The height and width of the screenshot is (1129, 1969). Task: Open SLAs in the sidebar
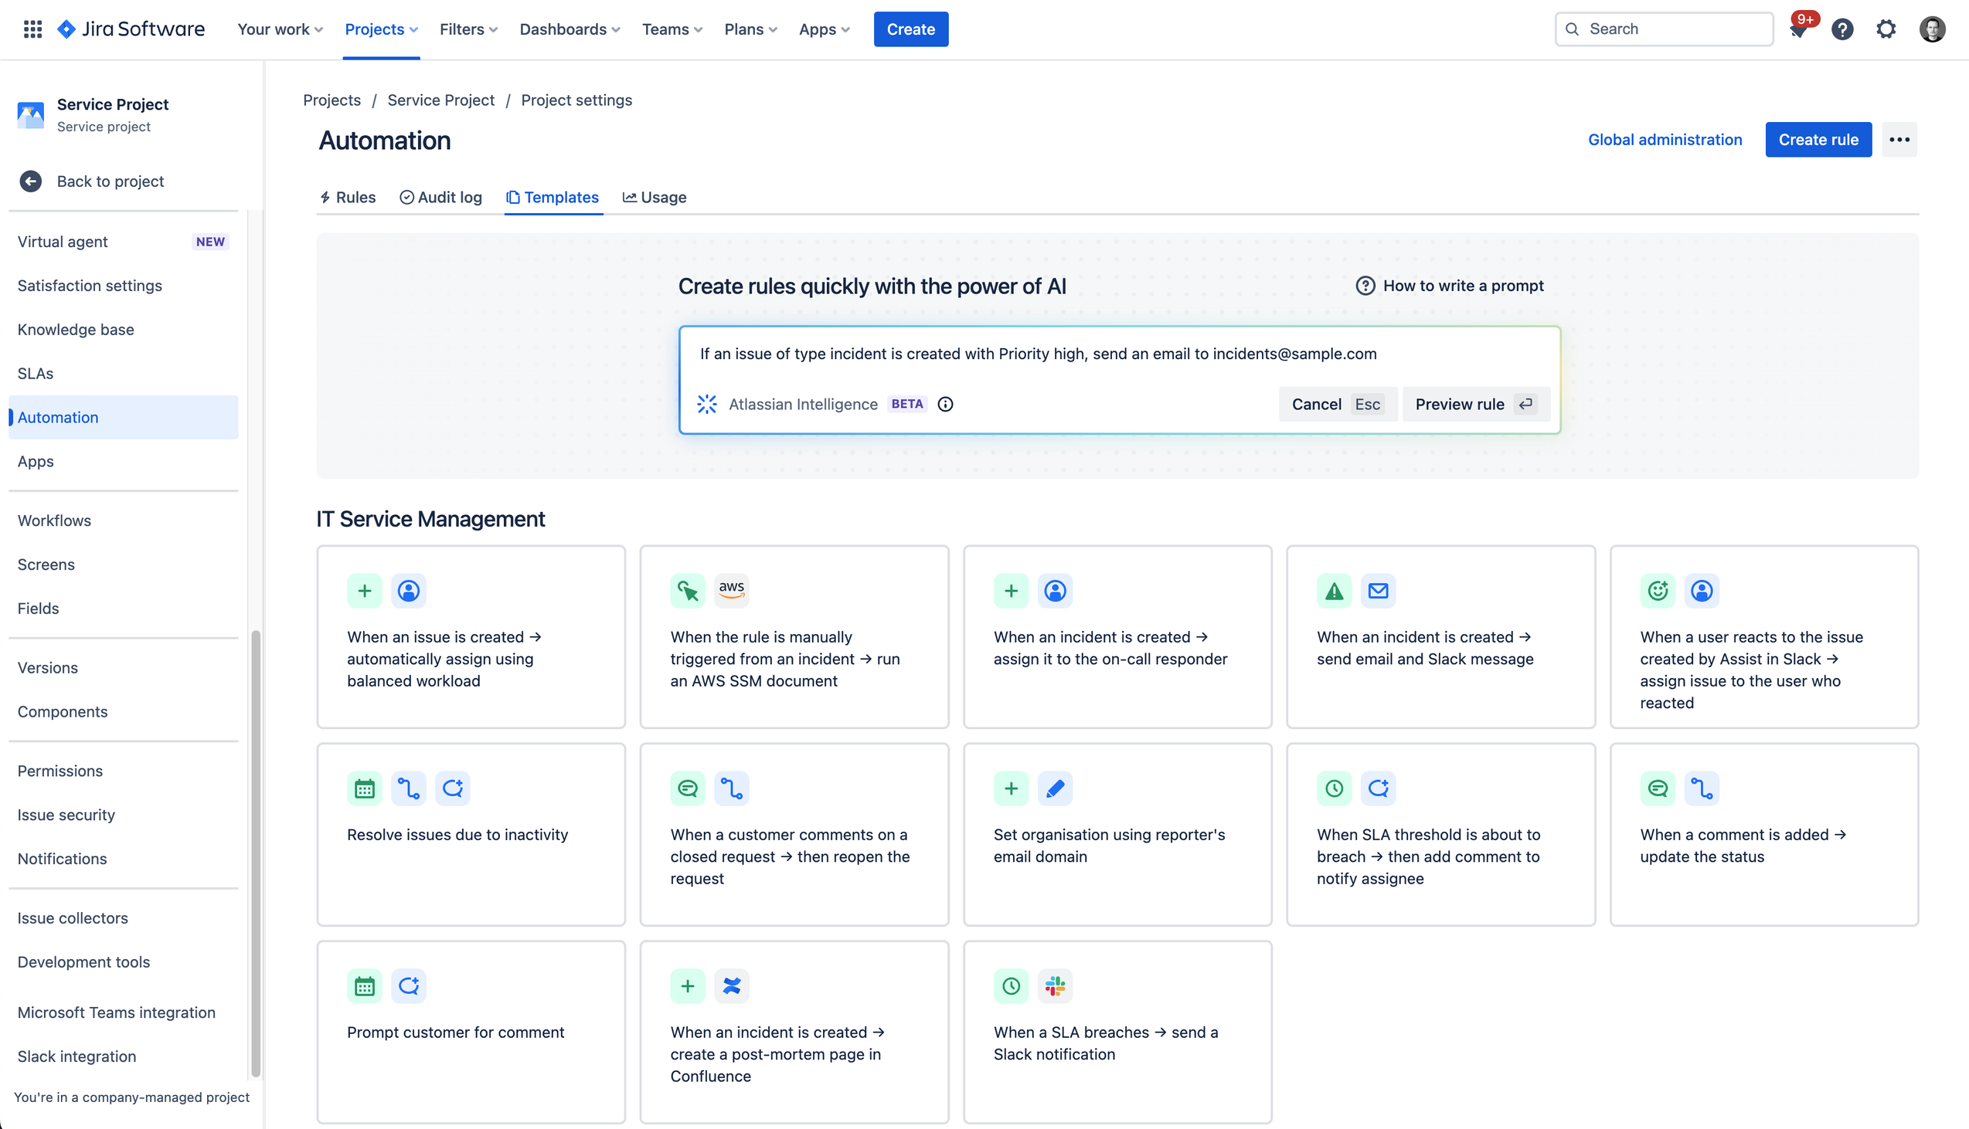click(124, 374)
